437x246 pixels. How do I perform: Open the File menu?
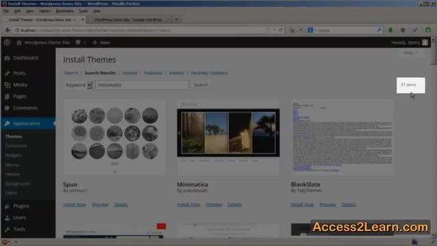click(x=6, y=11)
